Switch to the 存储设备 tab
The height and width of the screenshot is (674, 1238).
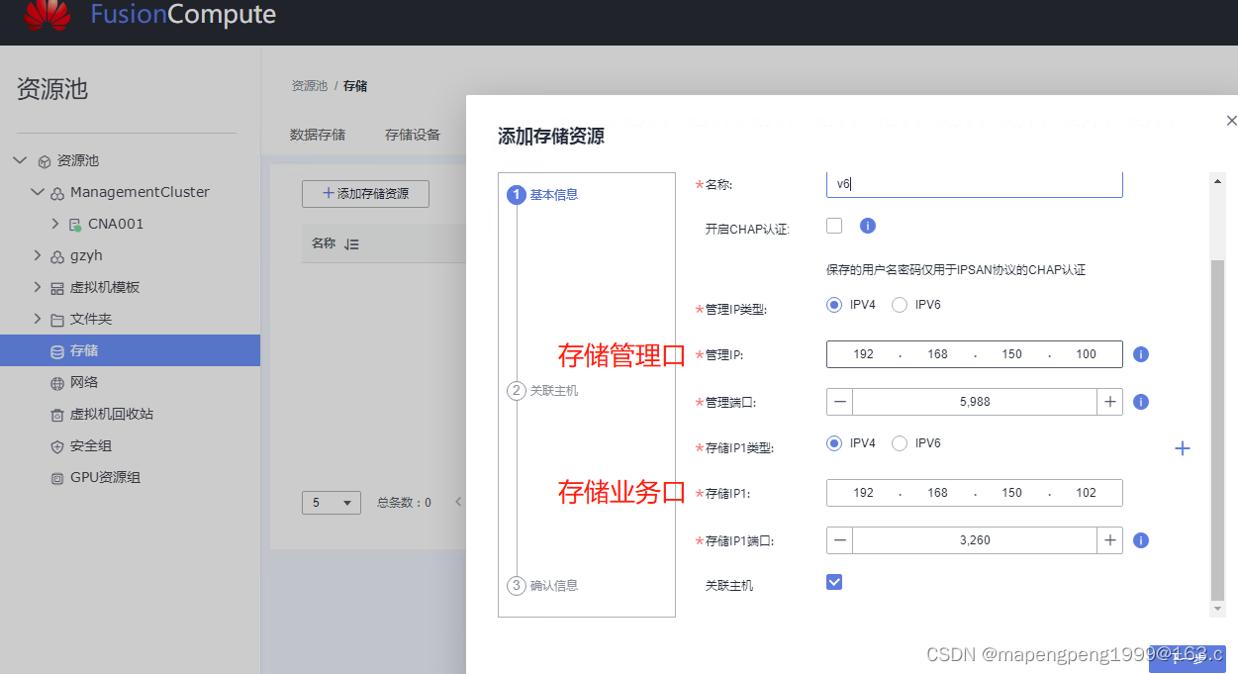coord(413,135)
